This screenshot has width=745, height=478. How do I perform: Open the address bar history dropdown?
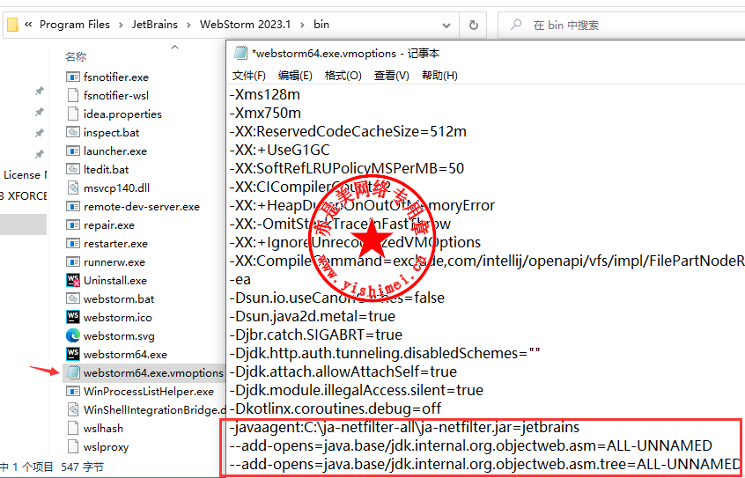click(x=446, y=25)
